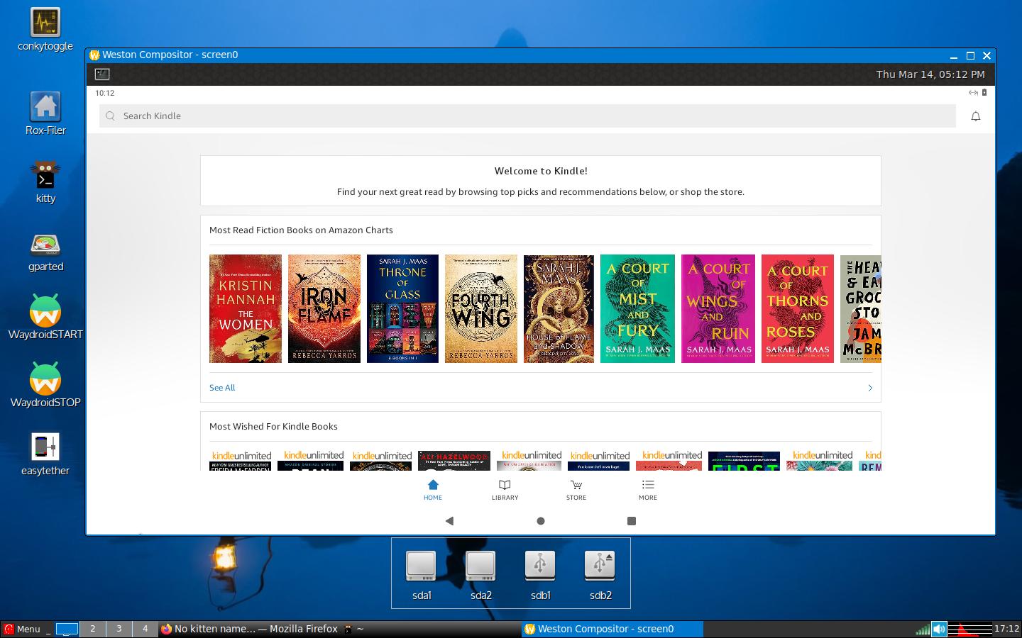Open the Kindle MORE tab
Image resolution: width=1022 pixels, height=638 pixels.
(x=648, y=490)
